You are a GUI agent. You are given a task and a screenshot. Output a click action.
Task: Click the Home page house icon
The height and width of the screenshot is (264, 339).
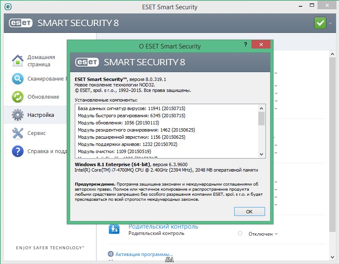coord(18,61)
